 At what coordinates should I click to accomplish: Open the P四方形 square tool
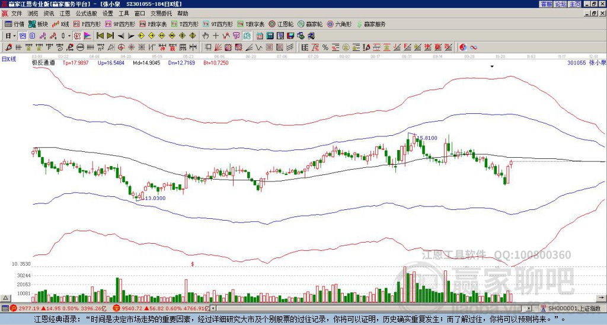(x=87, y=24)
